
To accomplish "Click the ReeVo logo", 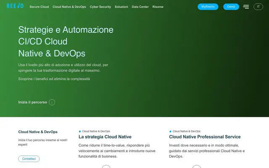I will tap(15, 6).
